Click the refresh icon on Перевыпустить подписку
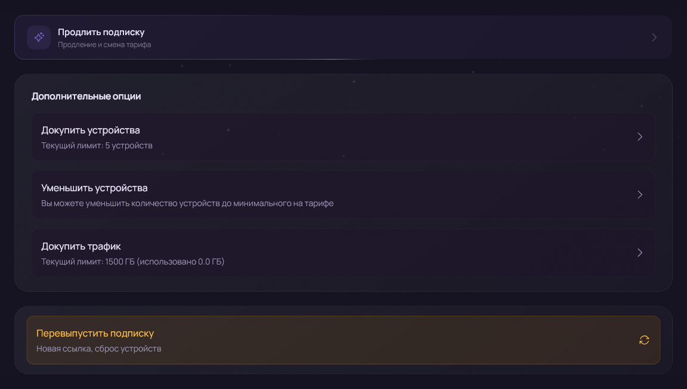Image resolution: width=687 pixels, height=389 pixels. pos(644,340)
